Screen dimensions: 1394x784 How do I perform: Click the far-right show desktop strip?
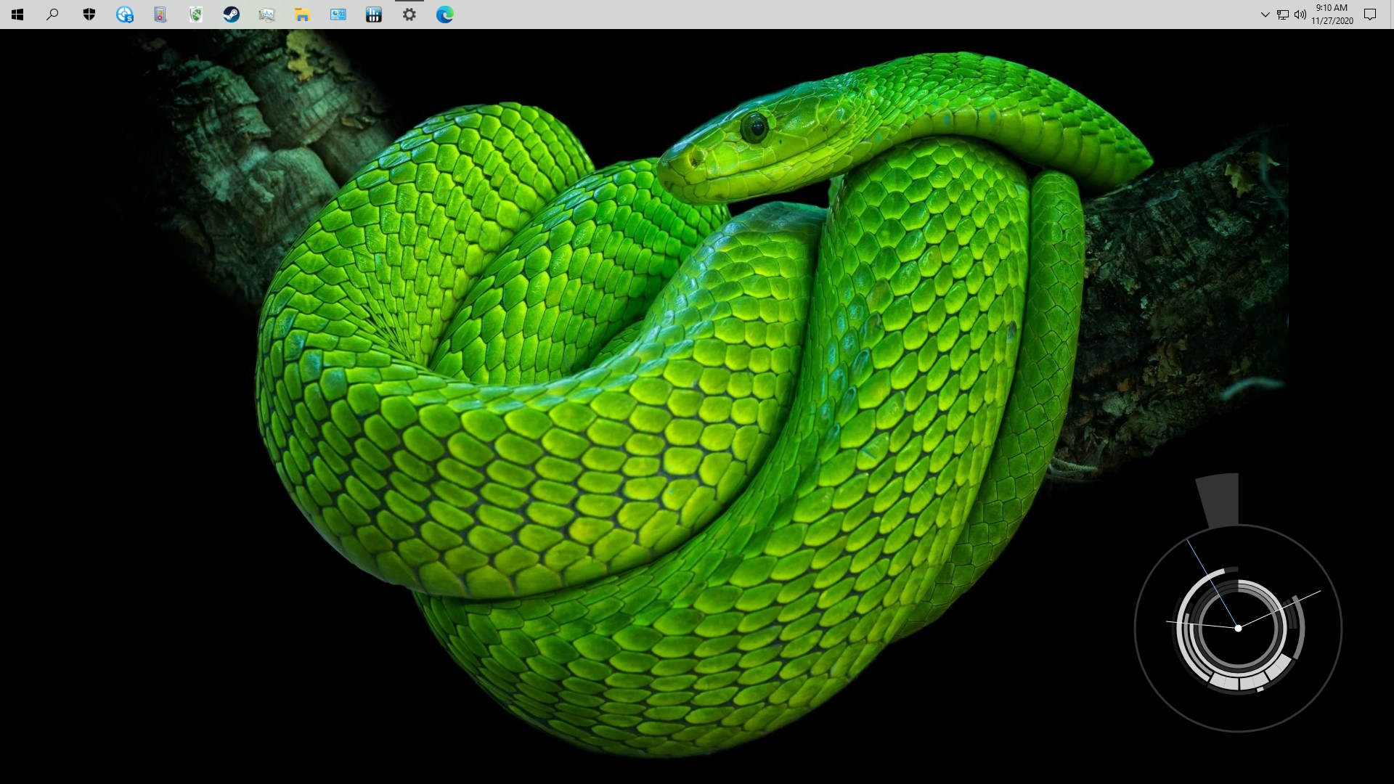[1392, 15]
